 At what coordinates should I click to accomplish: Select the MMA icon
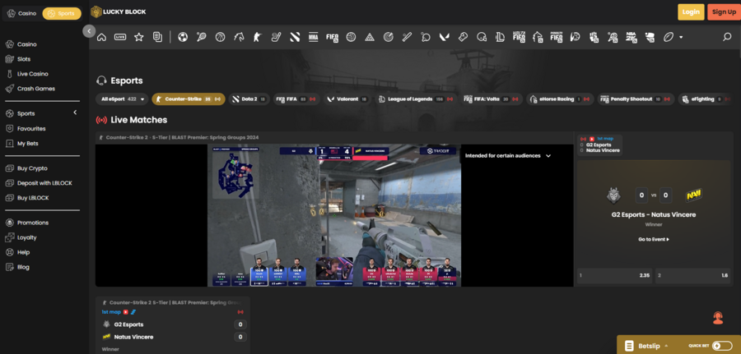pos(313,37)
